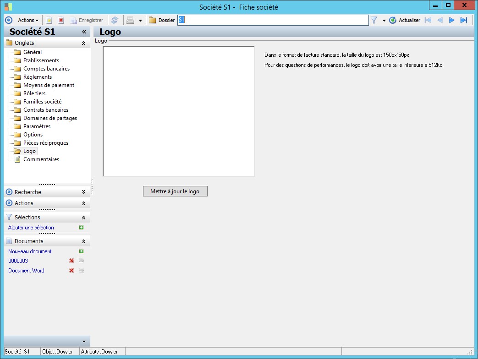The image size is (478, 359).
Task: Click the red delete icon in toolbar
Action: (x=61, y=20)
